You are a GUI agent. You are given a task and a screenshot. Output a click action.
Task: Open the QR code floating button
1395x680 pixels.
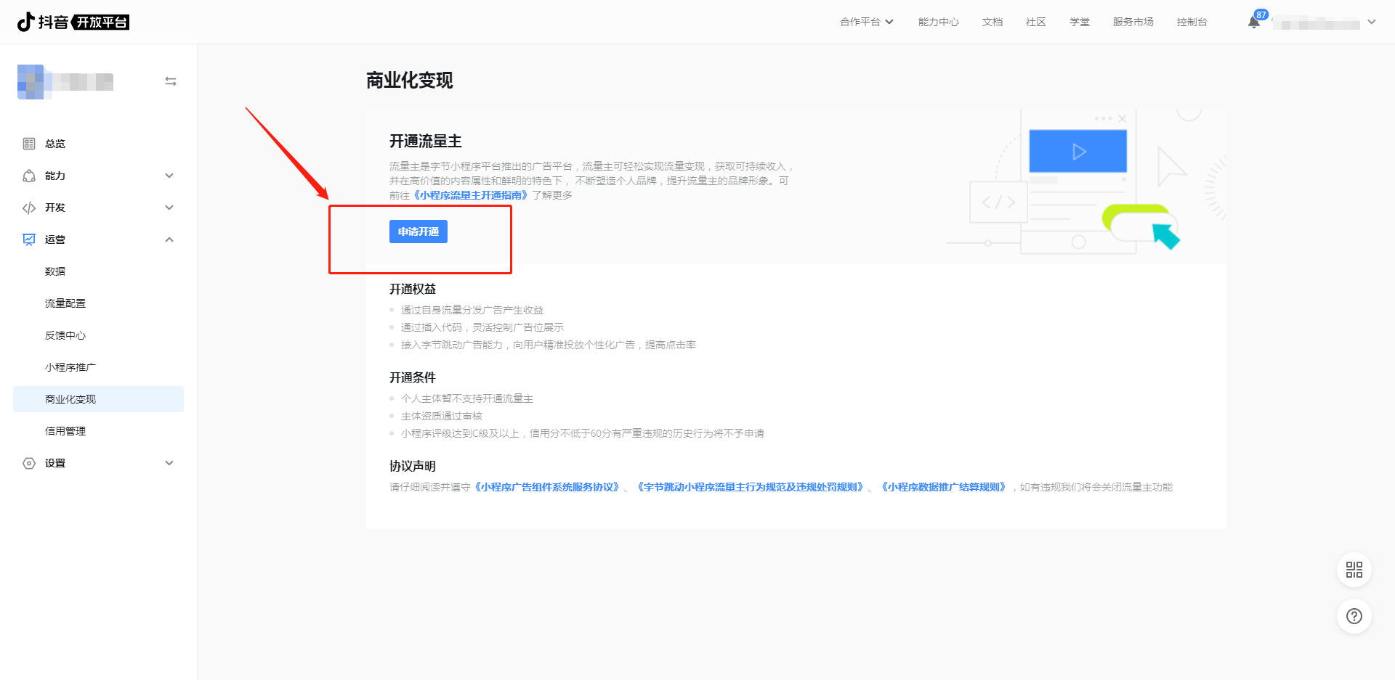(1354, 570)
